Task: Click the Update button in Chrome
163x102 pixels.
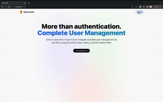Action: click(x=157, y=7)
